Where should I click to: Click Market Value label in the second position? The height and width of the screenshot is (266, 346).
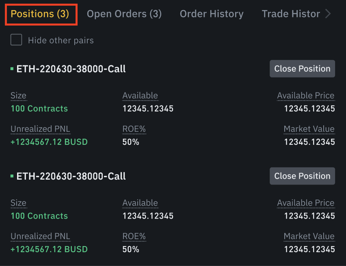tap(309, 236)
